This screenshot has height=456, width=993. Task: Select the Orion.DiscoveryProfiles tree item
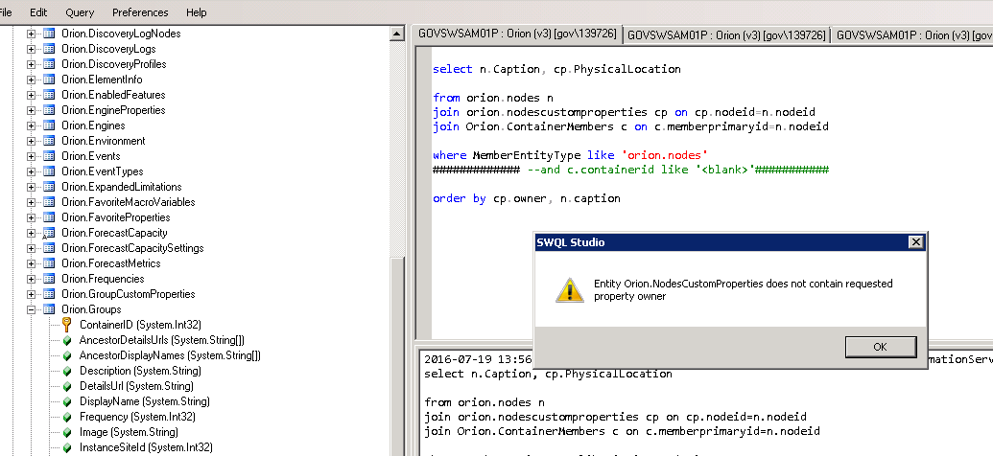(x=114, y=64)
